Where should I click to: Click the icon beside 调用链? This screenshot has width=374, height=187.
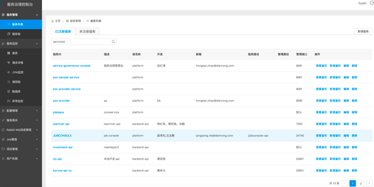(9, 82)
